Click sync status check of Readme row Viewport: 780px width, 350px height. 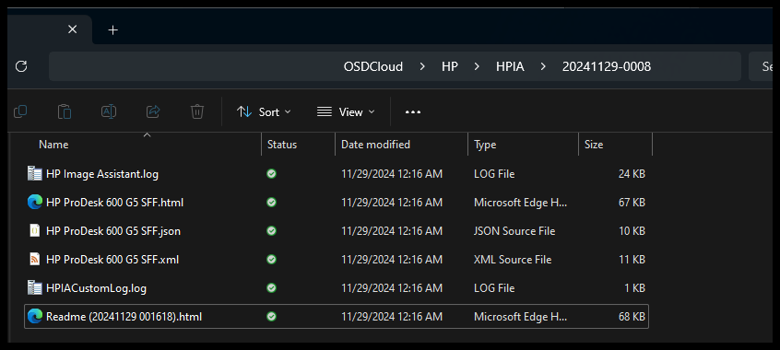click(272, 316)
